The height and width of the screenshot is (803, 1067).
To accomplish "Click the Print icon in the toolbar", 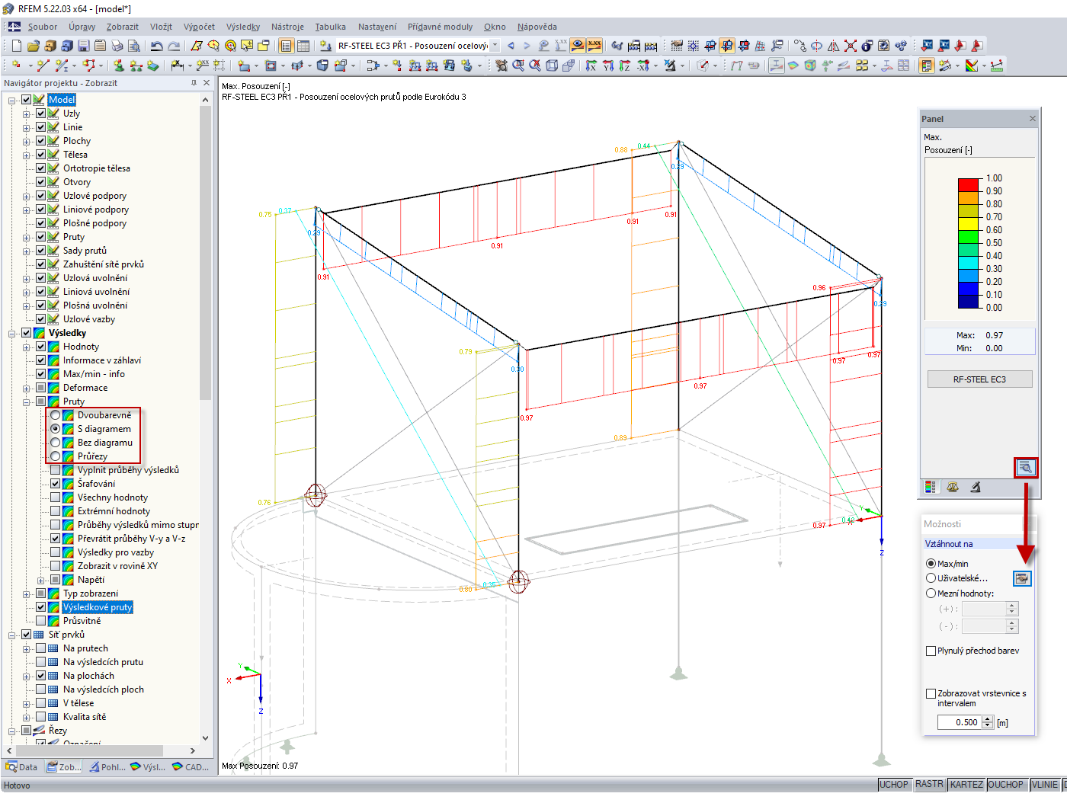I will pos(117,46).
